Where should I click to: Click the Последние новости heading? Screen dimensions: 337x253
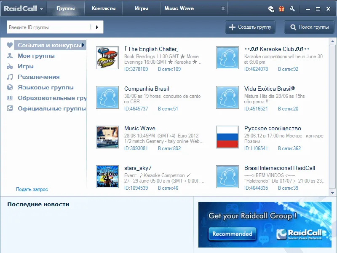coord(38,204)
